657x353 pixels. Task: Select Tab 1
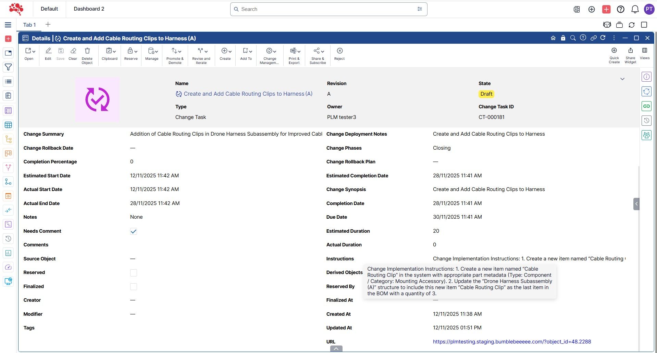pos(29,25)
